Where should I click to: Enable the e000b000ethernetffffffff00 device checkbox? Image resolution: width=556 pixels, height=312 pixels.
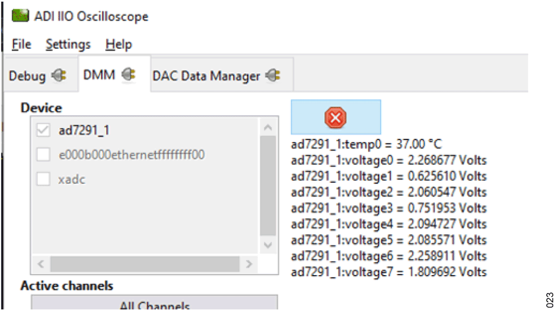[x=43, y=154]
